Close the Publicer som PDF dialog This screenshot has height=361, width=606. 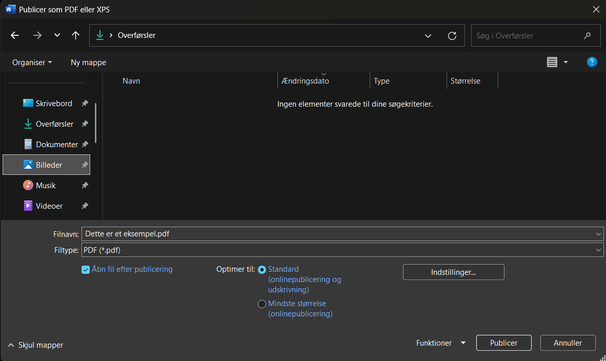pos(596,9)
